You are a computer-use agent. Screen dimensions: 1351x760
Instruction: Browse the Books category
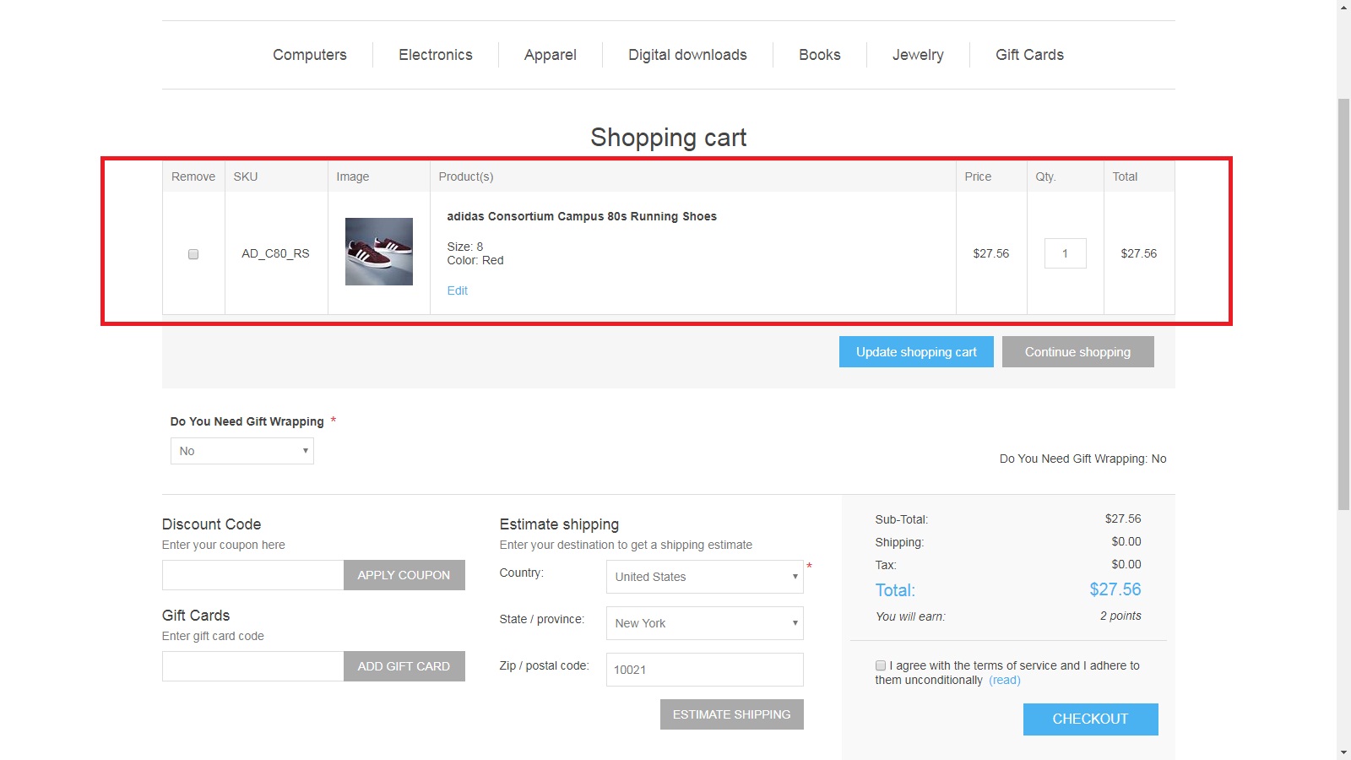[820, 55]
